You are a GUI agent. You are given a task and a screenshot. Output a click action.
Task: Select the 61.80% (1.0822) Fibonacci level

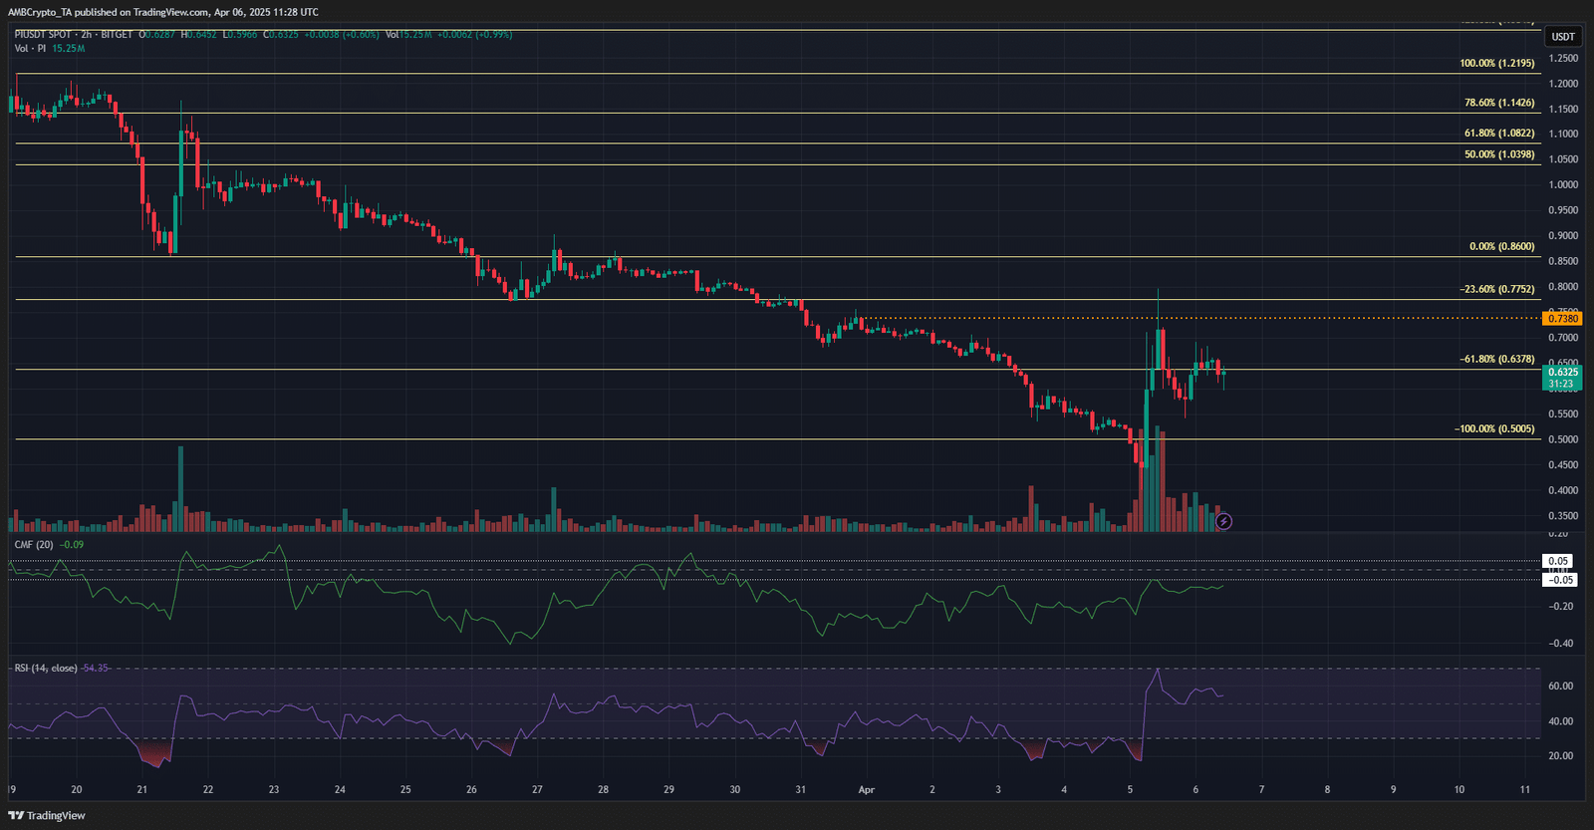pos(1498,134)
